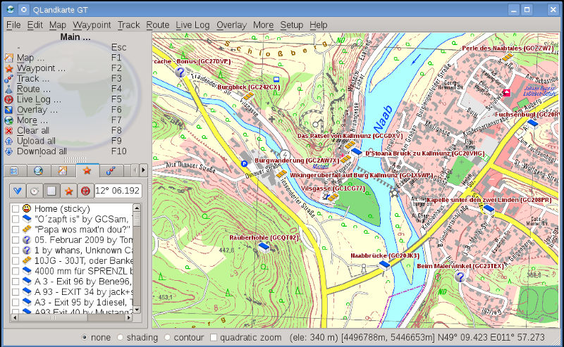Open the Help menu
The width and height of the screenshot is (564, 347).
[x=319, y=25]
